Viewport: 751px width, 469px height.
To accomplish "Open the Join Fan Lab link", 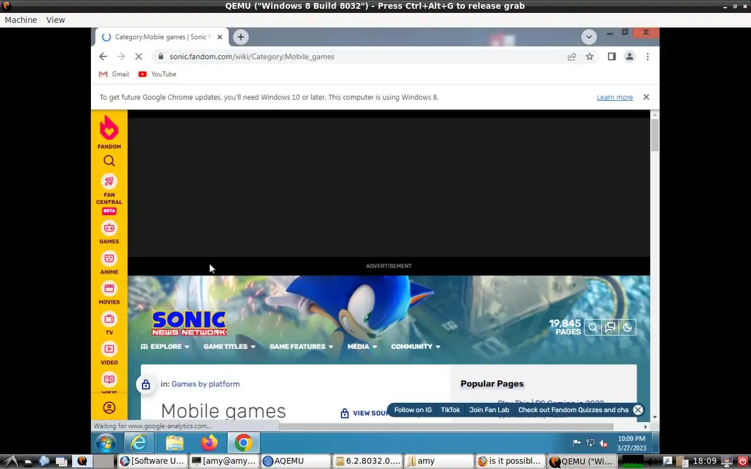I will [489, 410].
